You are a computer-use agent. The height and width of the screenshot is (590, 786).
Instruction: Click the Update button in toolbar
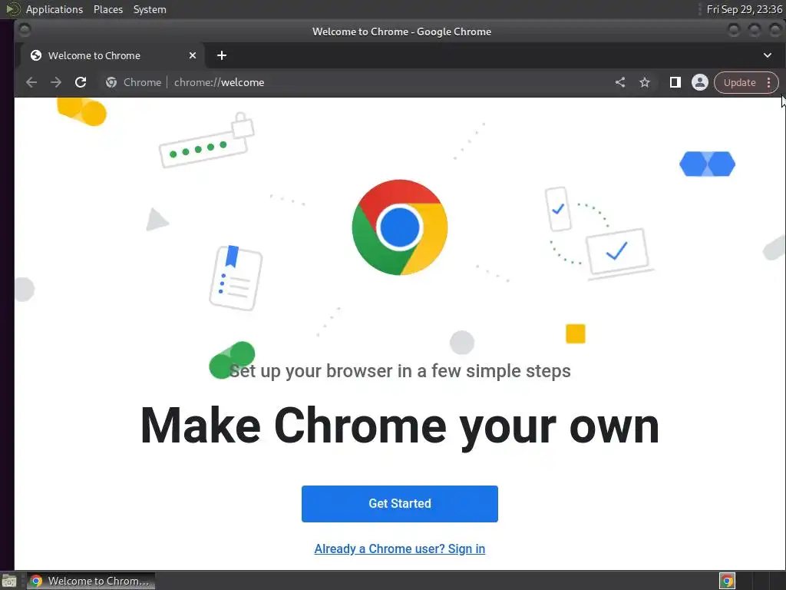[x=739, y=83]
